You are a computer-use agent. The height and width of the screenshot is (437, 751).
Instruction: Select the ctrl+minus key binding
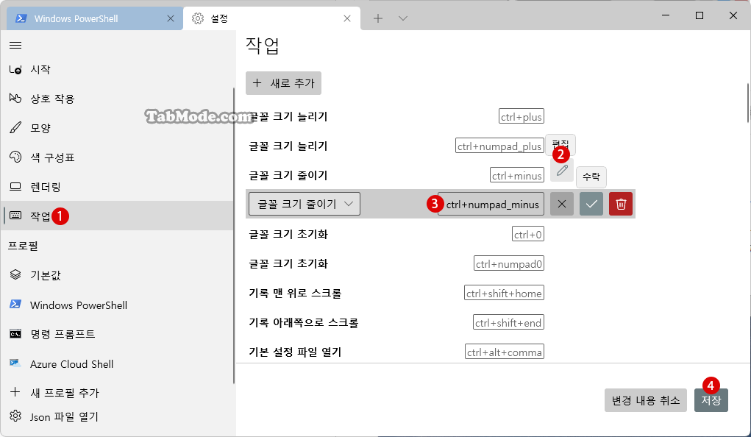tap(517, 175)
